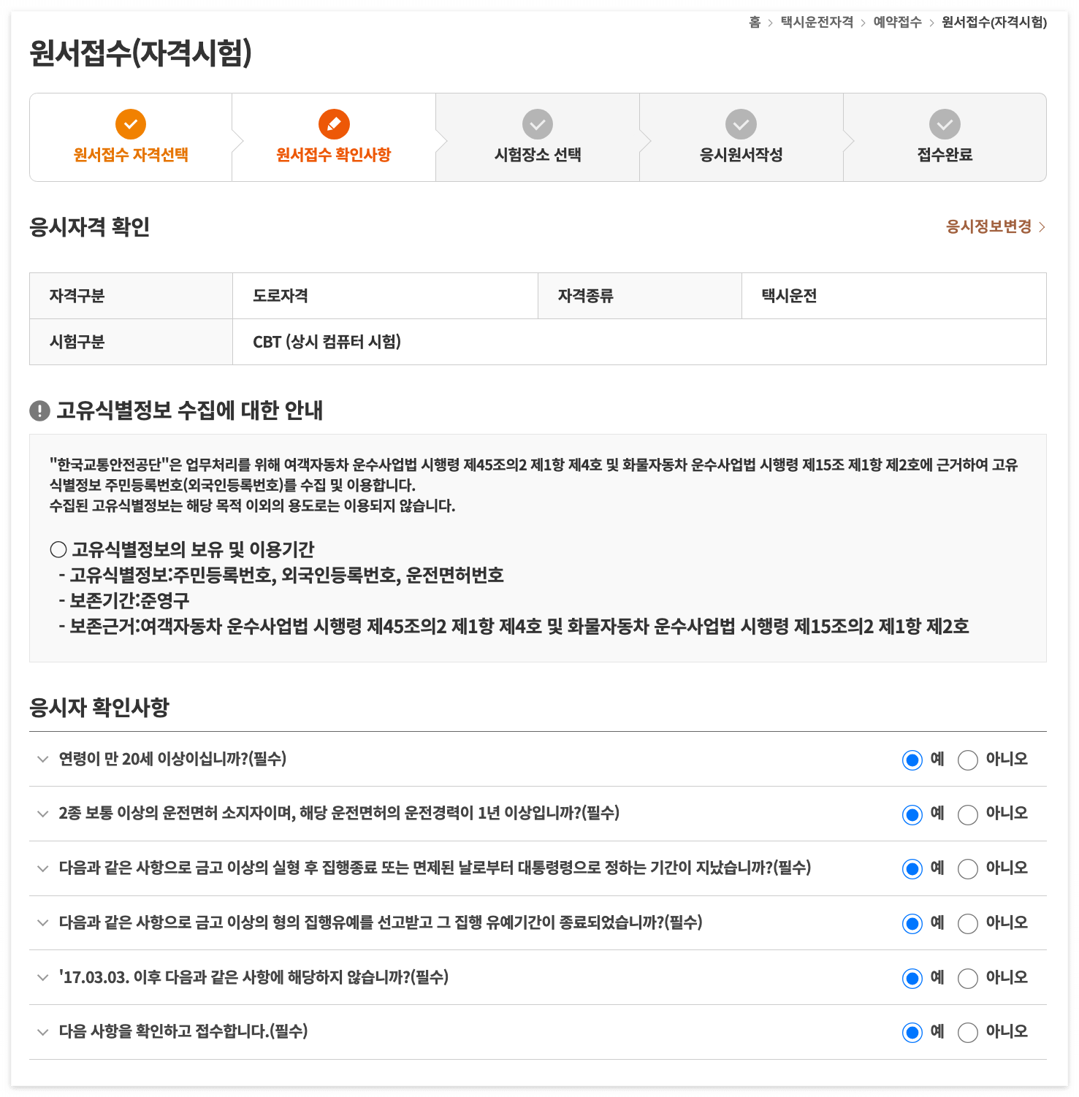Click 원서접수(자격시험) in the breadcrumb
This screenshot has width=1079, height=1097.
point(994,23)
